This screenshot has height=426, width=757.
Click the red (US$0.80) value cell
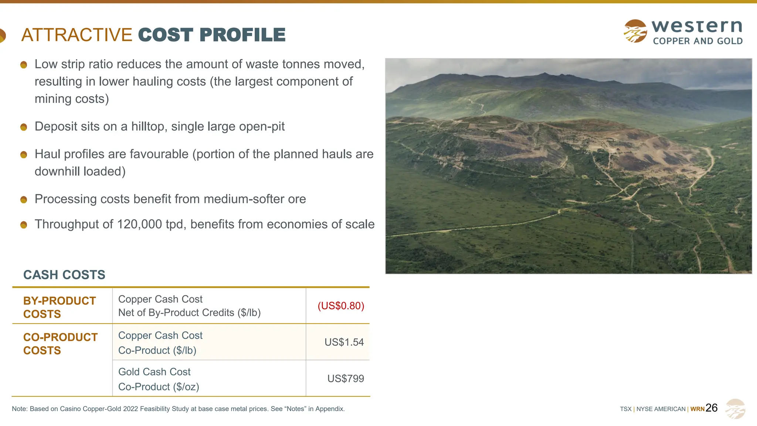[341, 306]
